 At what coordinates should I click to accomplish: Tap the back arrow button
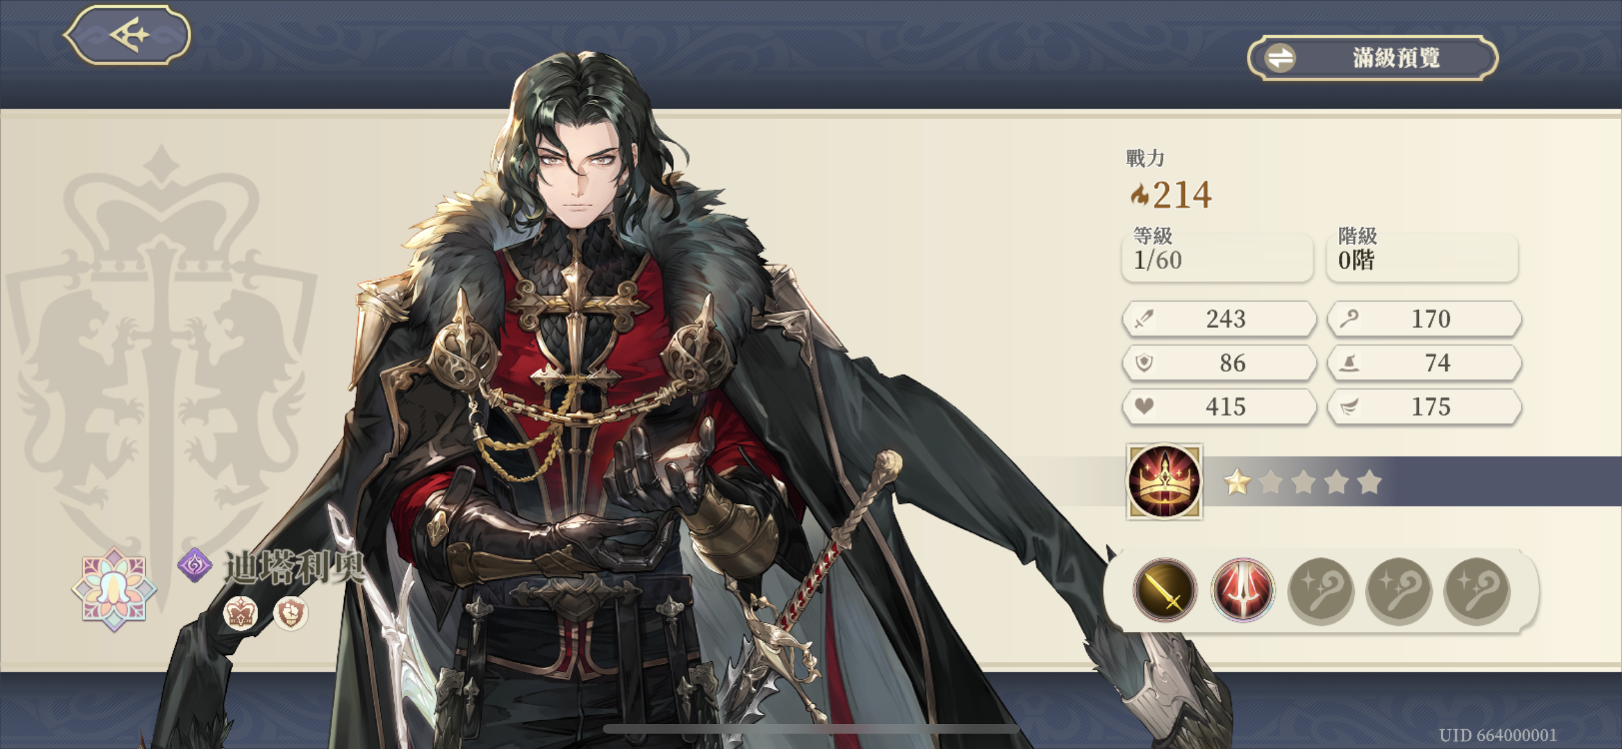coord(127,35)
